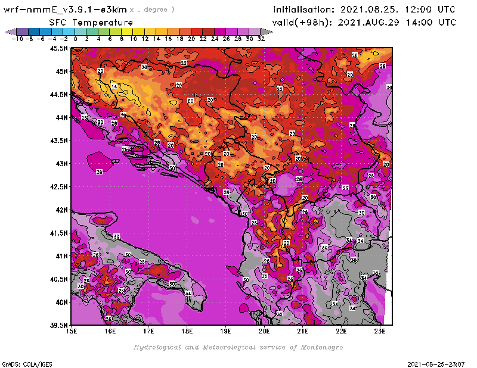Click the lilac arrow end below -10
The height and width of the screenshot is (368, 477).
11,32
